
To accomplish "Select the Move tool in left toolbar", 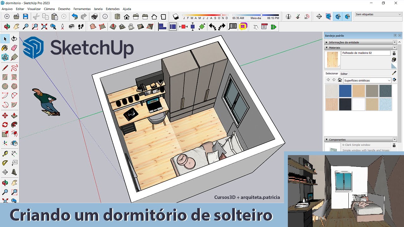I will (5, 115).
